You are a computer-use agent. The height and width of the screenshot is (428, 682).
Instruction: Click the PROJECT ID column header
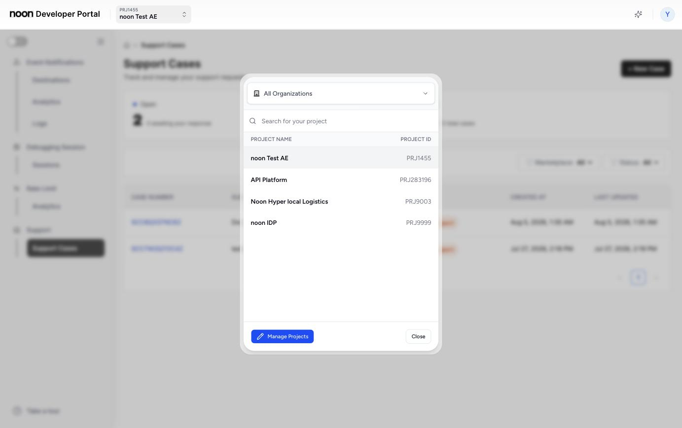click(x=416, y=139)
